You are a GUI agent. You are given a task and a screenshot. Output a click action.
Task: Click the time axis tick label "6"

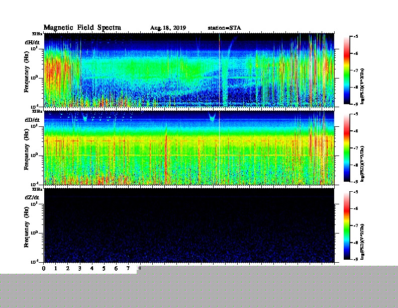[116, 268]
